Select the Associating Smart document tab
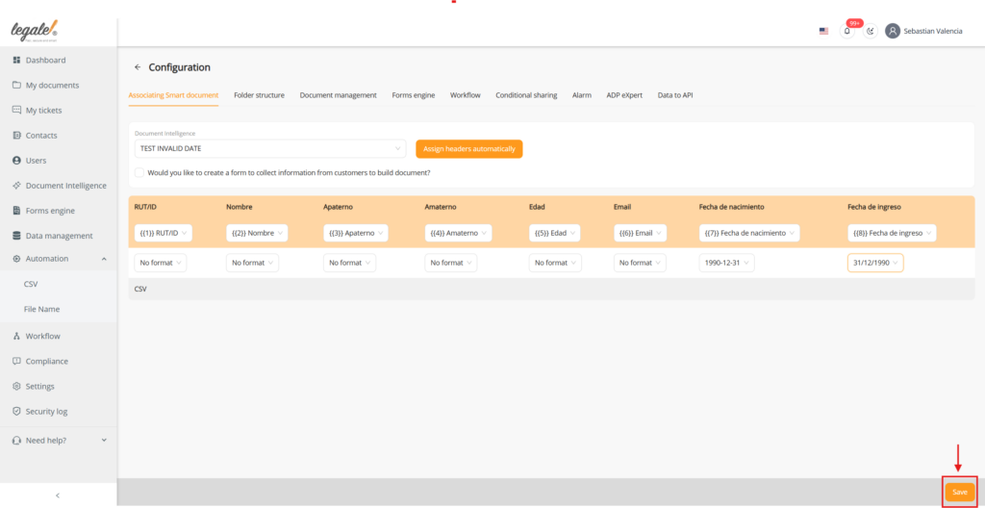Viewport: 985px width, 508px height. pyautogui.click(x=173, y=95)
